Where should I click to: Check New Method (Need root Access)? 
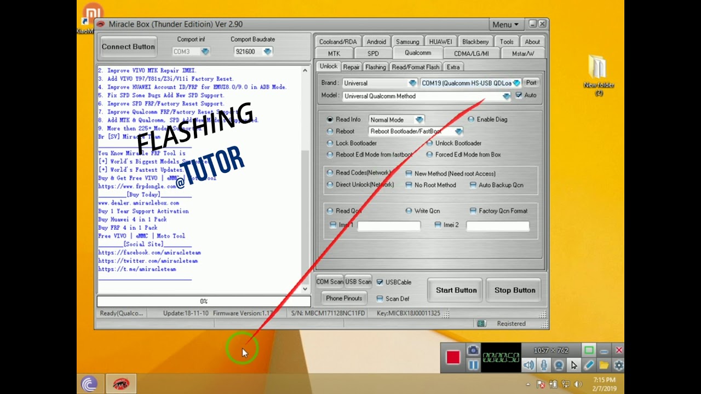pos(409,173)
